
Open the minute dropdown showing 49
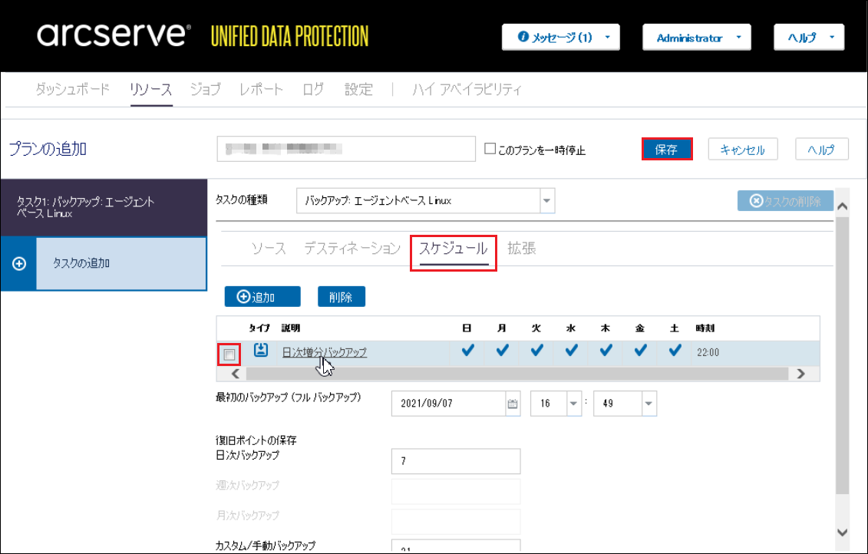tap(649, 404)
